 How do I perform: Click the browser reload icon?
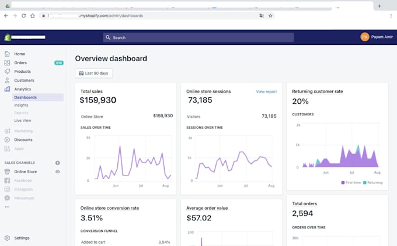point(23,16)
